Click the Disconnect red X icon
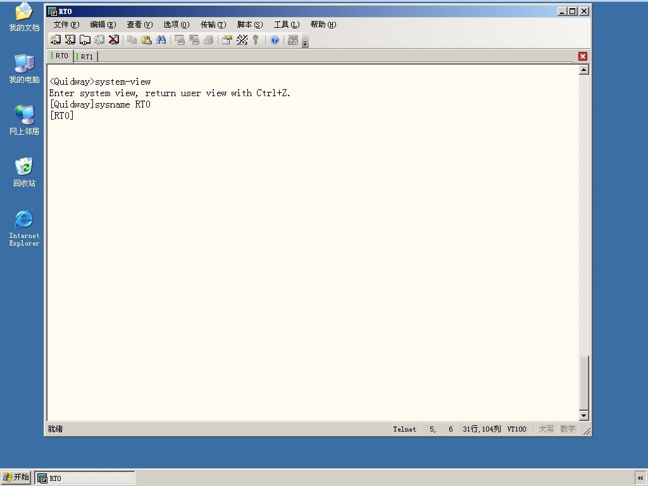Viewport: 648px width, 486px height. [x=114, y=40]
